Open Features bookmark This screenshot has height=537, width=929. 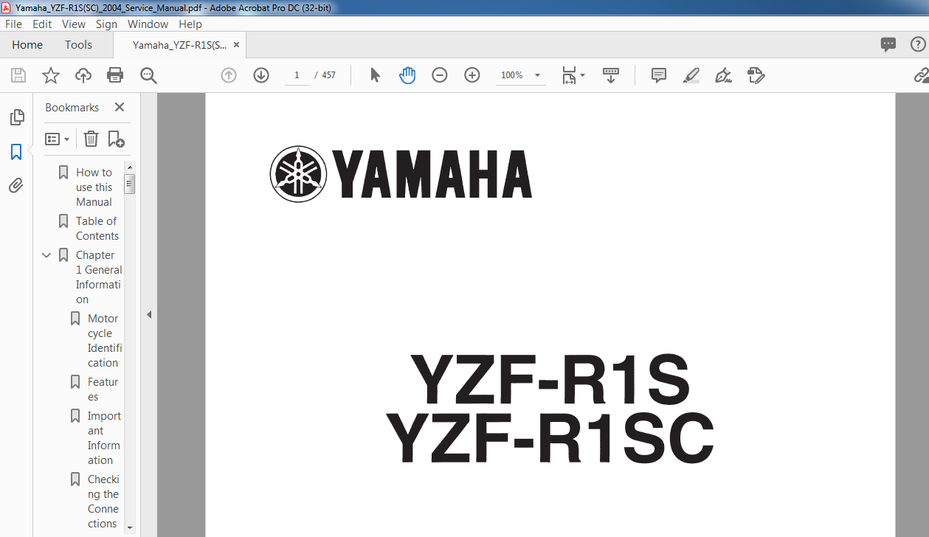[103, 389]
